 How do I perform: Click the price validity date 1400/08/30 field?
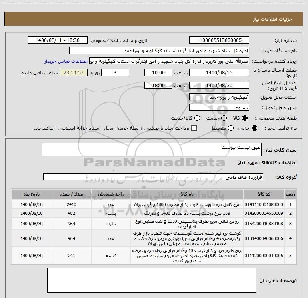point(219,86)
